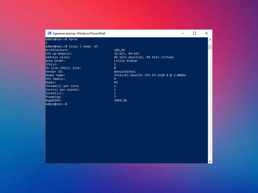The width and height of the screenshot is (258, 193).
Task: Click the 'Little Endian' value
Action: point(126,61)
